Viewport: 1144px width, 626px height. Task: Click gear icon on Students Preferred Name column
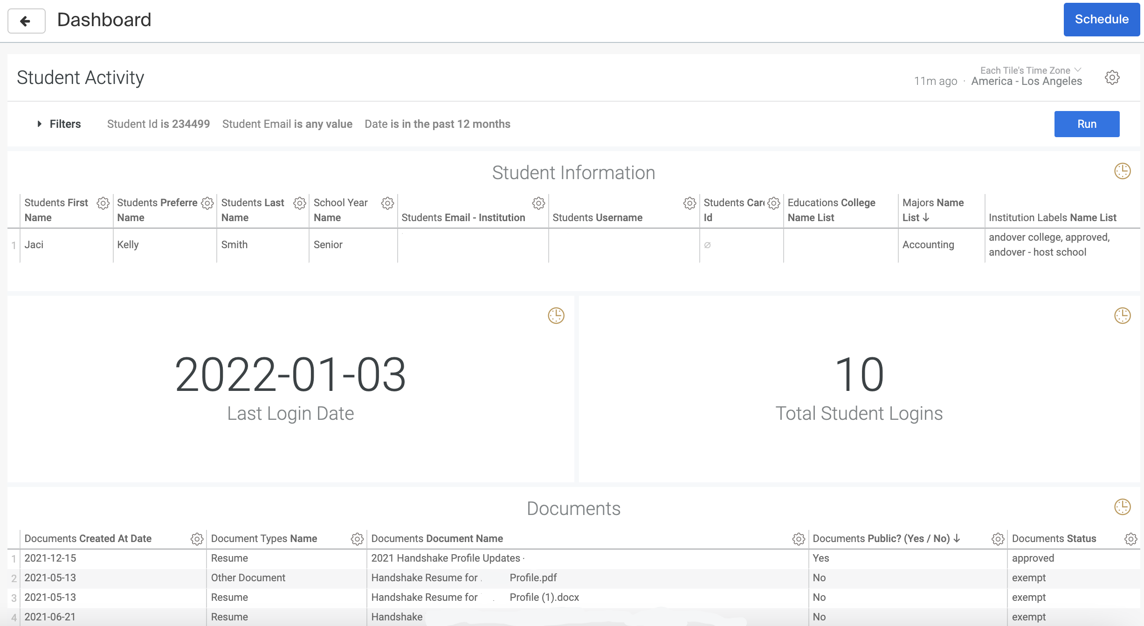(x=207, y=203)
